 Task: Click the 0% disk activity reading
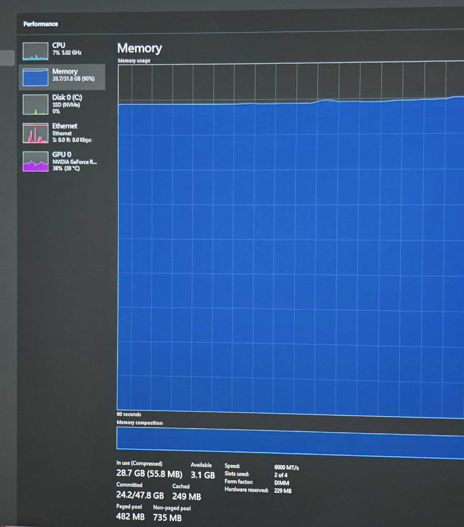click(56, 111)
